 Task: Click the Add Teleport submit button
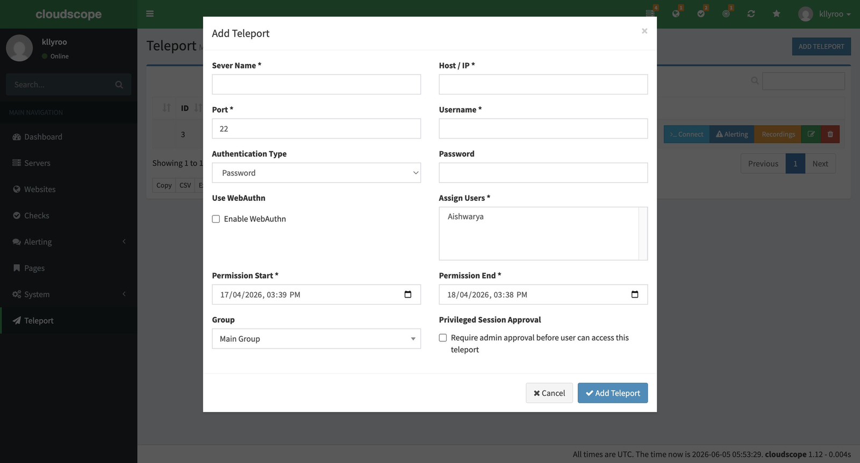pos(612,393)
